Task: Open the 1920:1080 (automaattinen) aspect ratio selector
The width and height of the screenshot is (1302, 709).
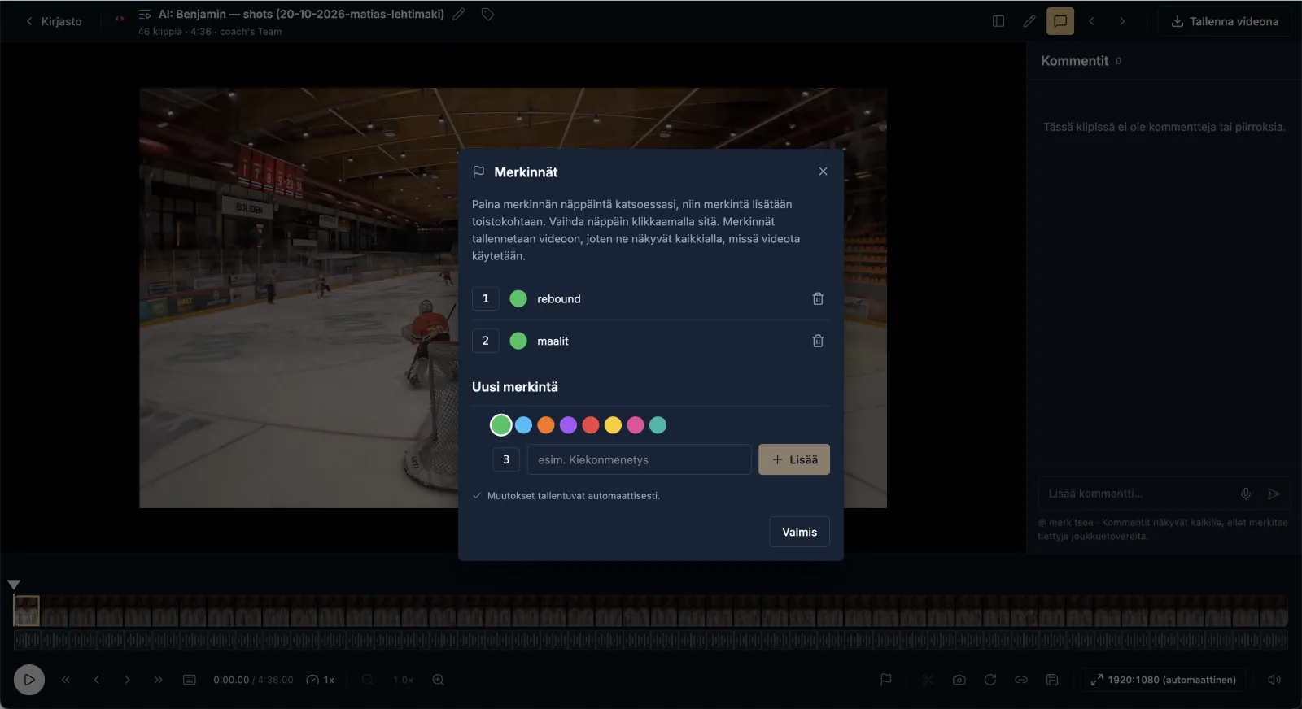Action: [x=1163, y=680]
